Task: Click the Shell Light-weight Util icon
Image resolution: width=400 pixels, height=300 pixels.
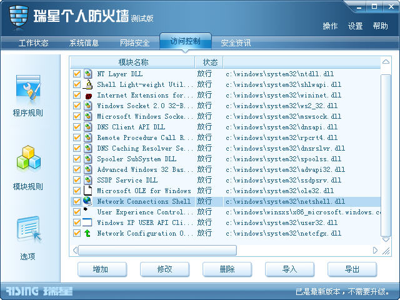Action: 87,84
